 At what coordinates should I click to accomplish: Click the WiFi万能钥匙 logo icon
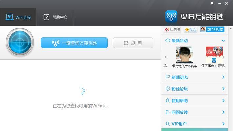pos(171,16)
